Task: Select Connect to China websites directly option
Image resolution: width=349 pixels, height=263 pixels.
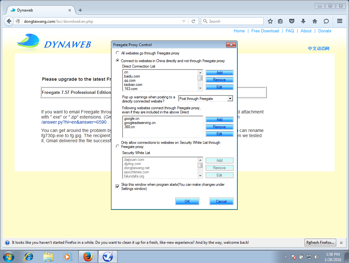Action: click(x=117, y=61)
